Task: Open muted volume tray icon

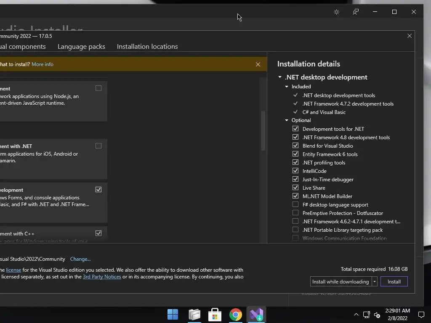Action: [377, 315]
